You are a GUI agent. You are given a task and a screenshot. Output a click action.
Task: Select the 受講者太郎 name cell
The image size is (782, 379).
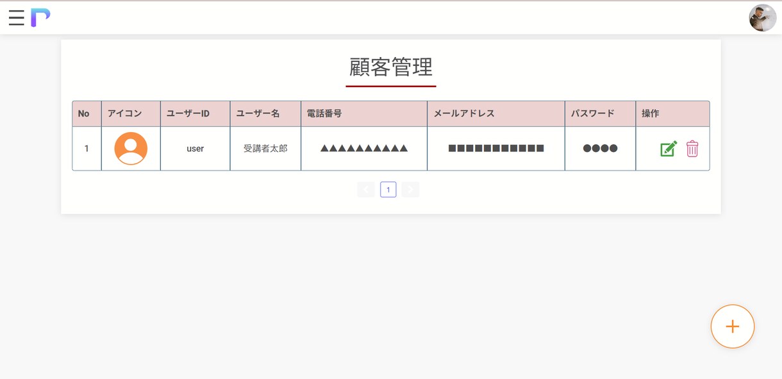click(x=265, y=149)
